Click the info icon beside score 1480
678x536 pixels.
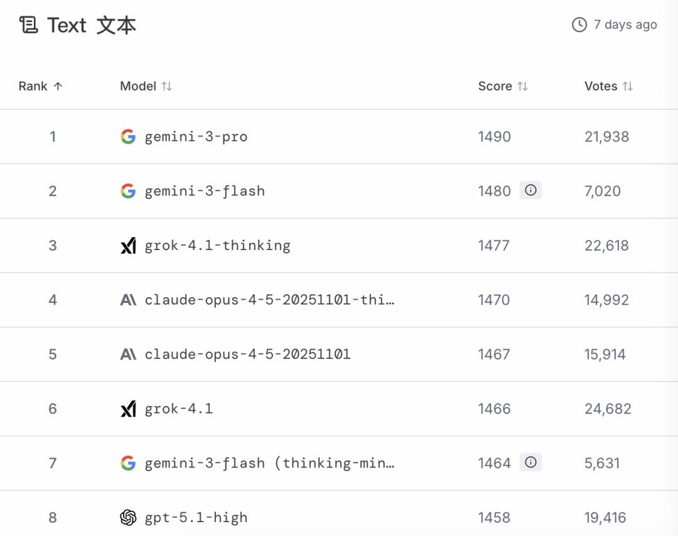point(530,190)
